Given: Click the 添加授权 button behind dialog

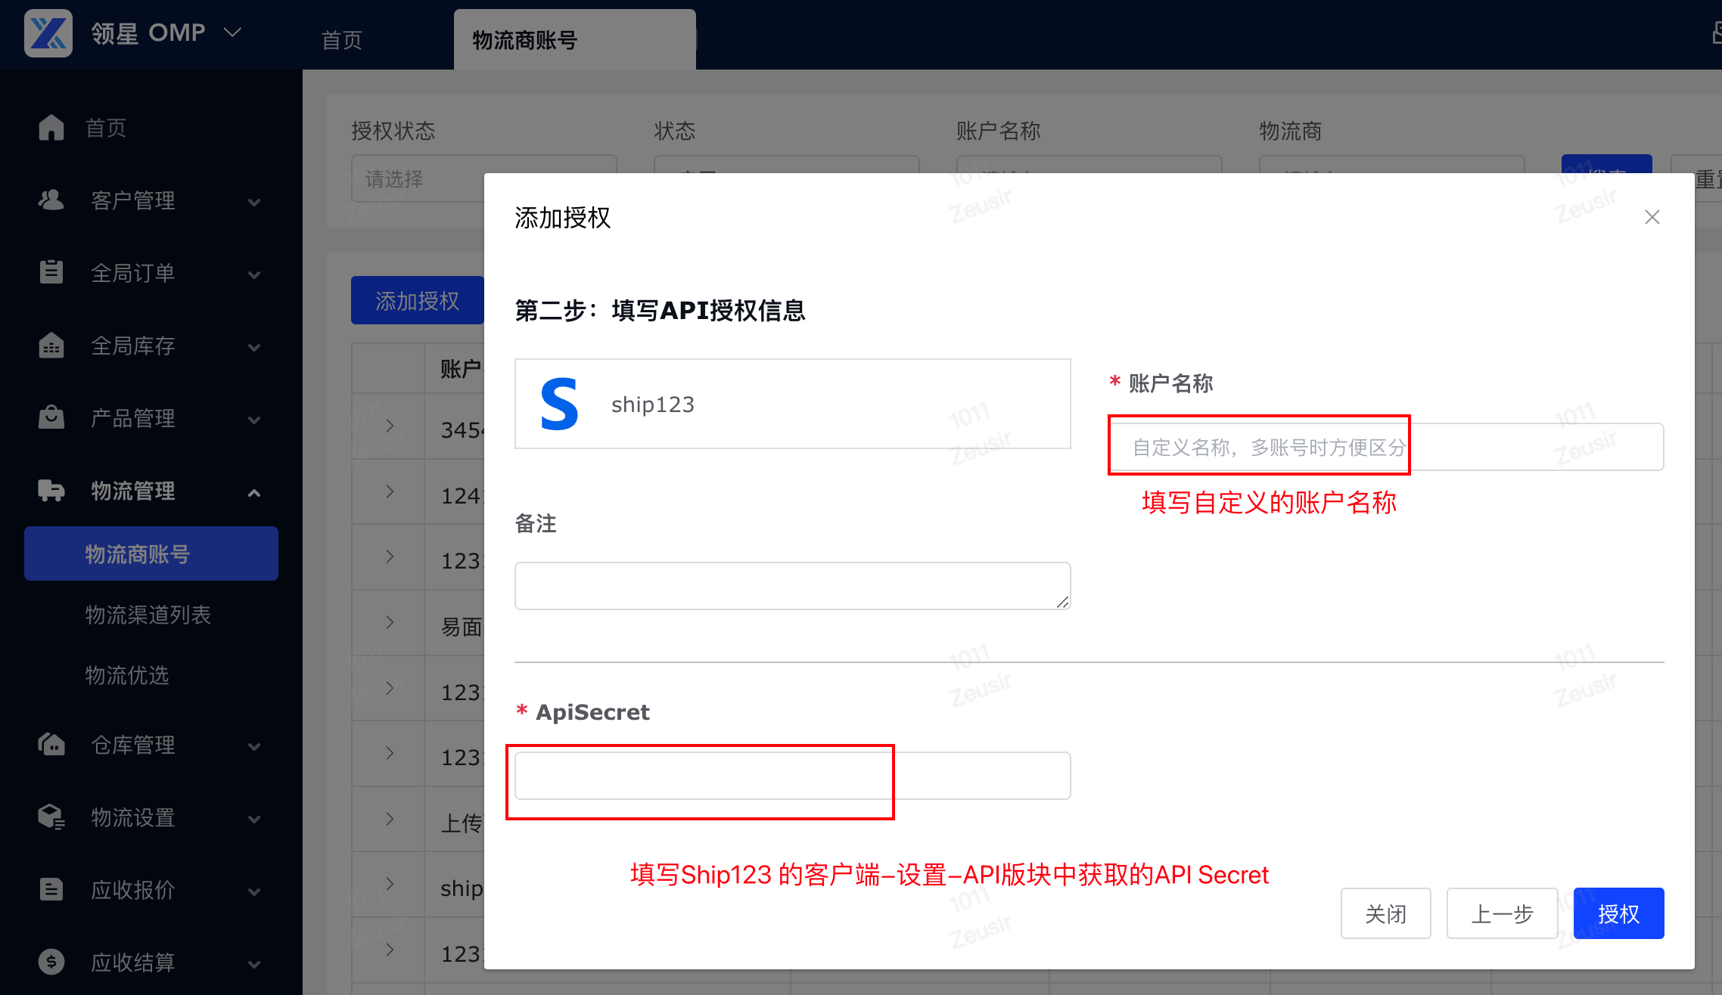Looking at the screenshot, I should (x=417, y=300).
